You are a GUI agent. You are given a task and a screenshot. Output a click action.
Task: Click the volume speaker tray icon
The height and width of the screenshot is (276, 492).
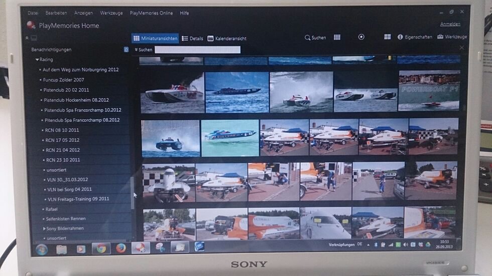406,244
